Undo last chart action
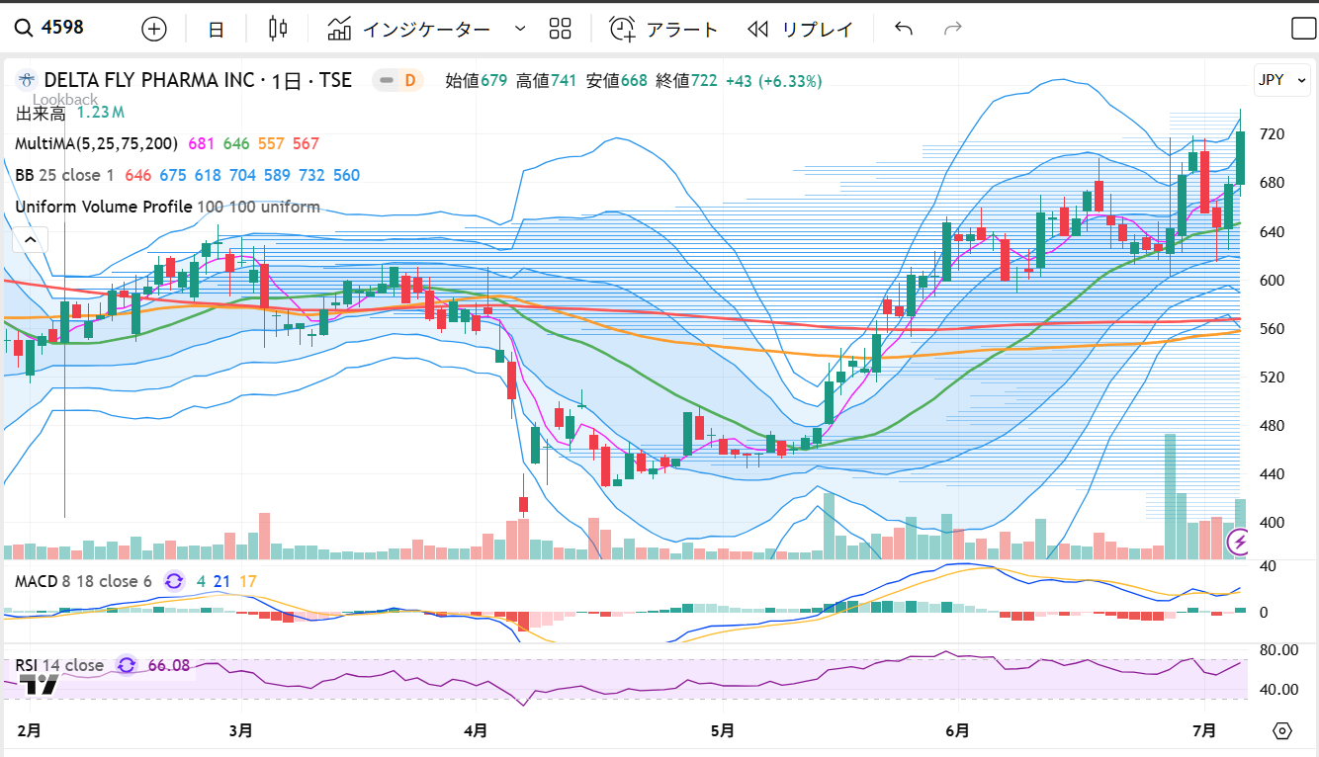The height and width of the screenshot is (757, 1319). click(904, 29)
